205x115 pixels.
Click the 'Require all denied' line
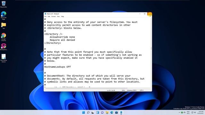click(62, 40)
